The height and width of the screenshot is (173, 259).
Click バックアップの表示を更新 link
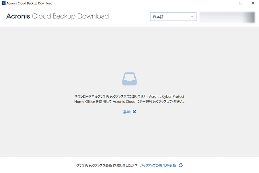(158, 166)
